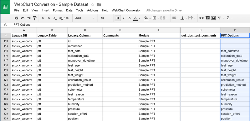The width and height of the screenshot is (250, 121).
Task: Toggle Italic formatting button
Action: point(124,18)
